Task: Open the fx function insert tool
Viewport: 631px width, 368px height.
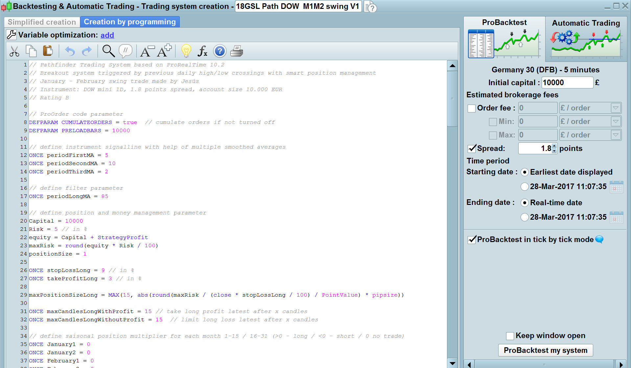Action: point(202,51)
